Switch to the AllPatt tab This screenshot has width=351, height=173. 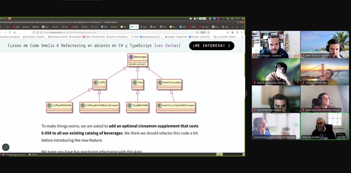click(x=35, y=27)
